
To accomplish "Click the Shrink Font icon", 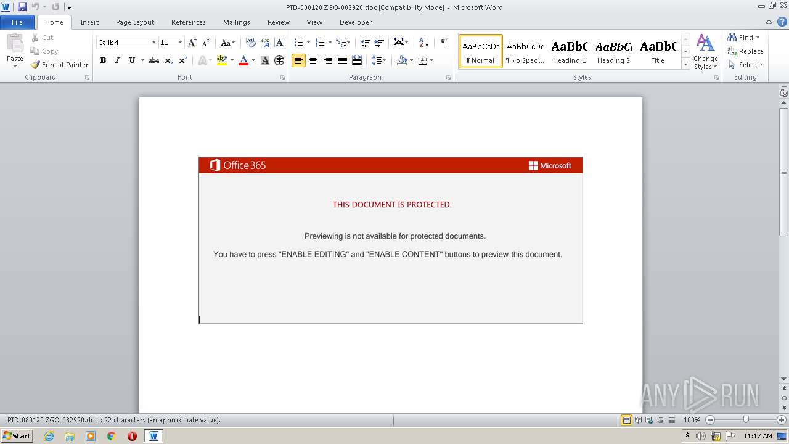I will (206, 43).
